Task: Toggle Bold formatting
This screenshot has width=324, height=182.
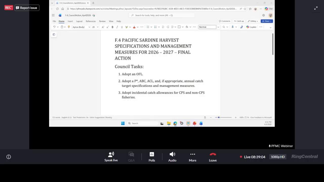Action: point(112,27)
